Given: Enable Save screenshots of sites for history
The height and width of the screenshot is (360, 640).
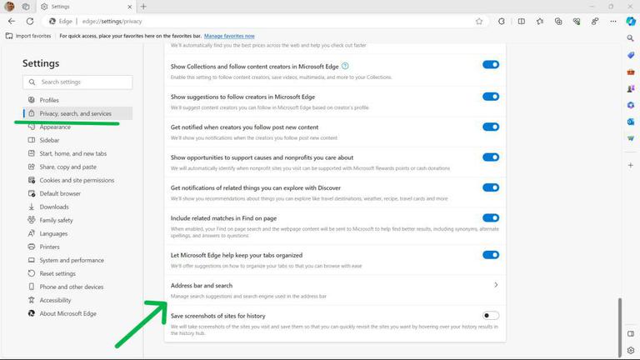Looking at the screenshot, I should (491, 316).
